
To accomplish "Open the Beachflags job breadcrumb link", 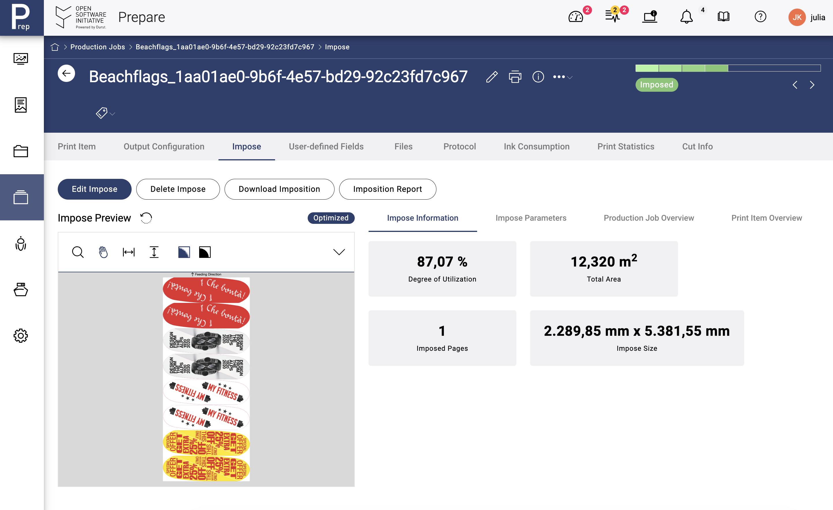I will (225, 47).
